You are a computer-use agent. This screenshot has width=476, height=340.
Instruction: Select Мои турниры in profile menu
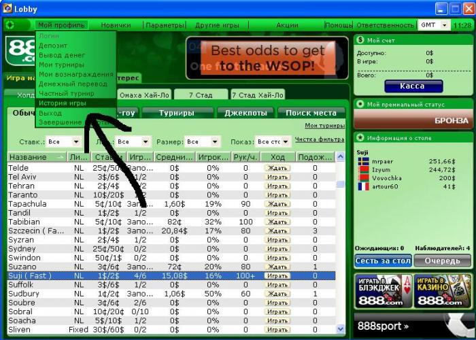click(x=76, y=65)
